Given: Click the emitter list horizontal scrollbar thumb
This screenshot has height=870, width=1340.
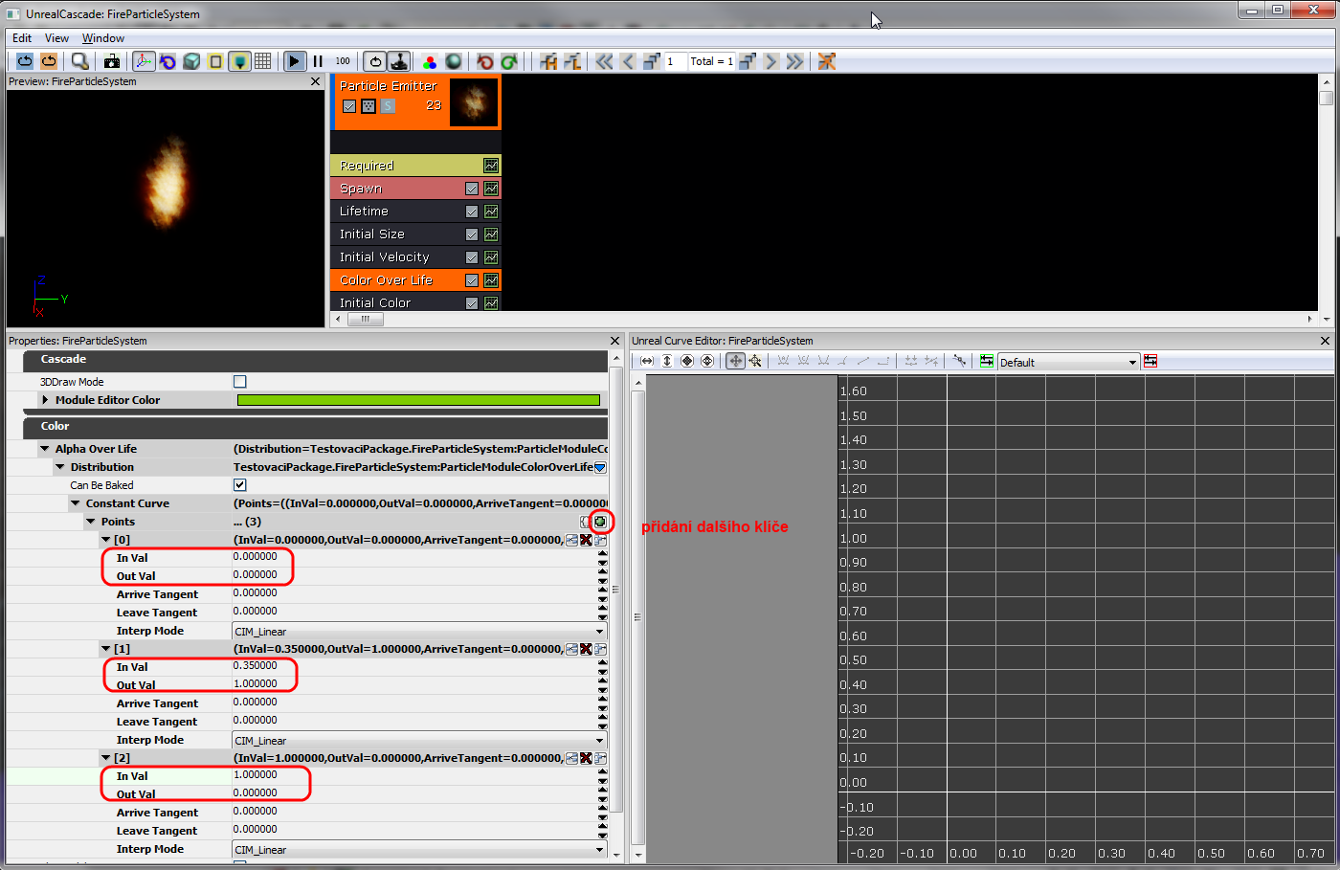Looking at the screenshot, I should click(365, 320).
